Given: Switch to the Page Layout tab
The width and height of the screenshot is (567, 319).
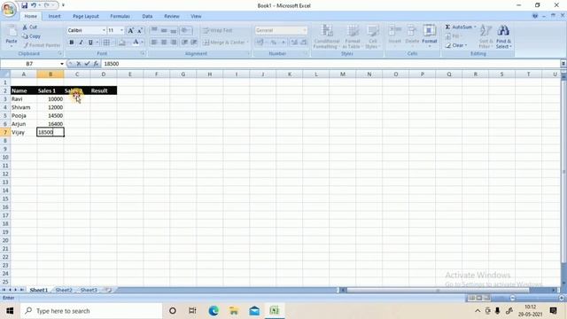Looking at the screenshot, I should tap(85, 16).
